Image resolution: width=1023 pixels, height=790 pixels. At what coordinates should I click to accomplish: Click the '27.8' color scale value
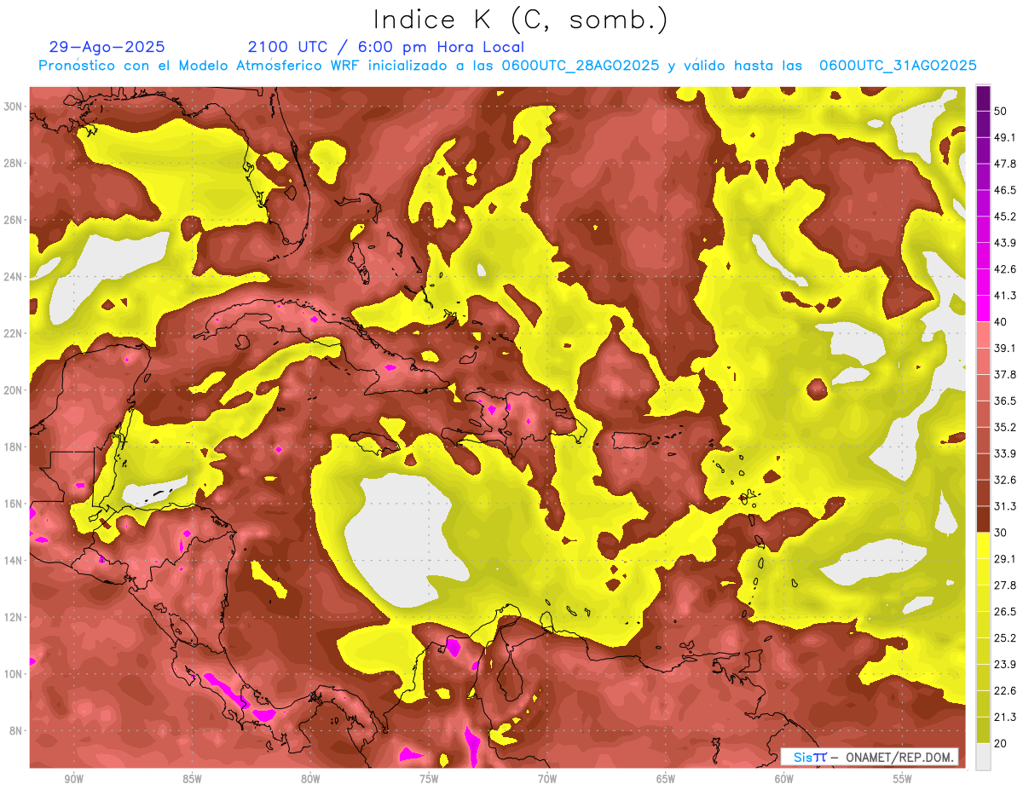[1005, 585]
